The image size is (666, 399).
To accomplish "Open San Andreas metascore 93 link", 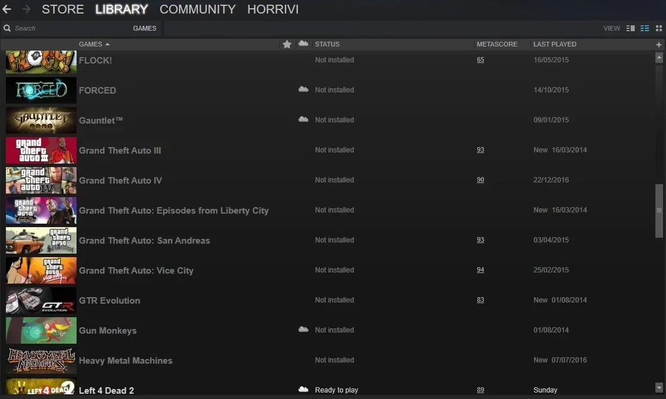I will 481,240.
